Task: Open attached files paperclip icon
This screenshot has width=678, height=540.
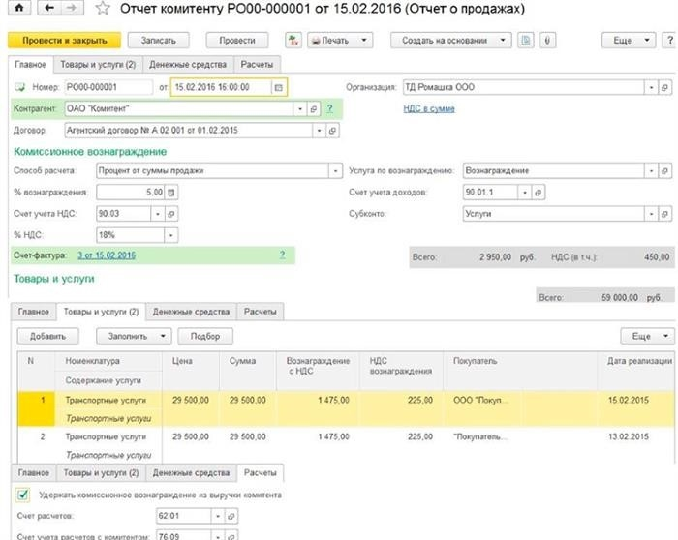Action: [x=547, y=41]
